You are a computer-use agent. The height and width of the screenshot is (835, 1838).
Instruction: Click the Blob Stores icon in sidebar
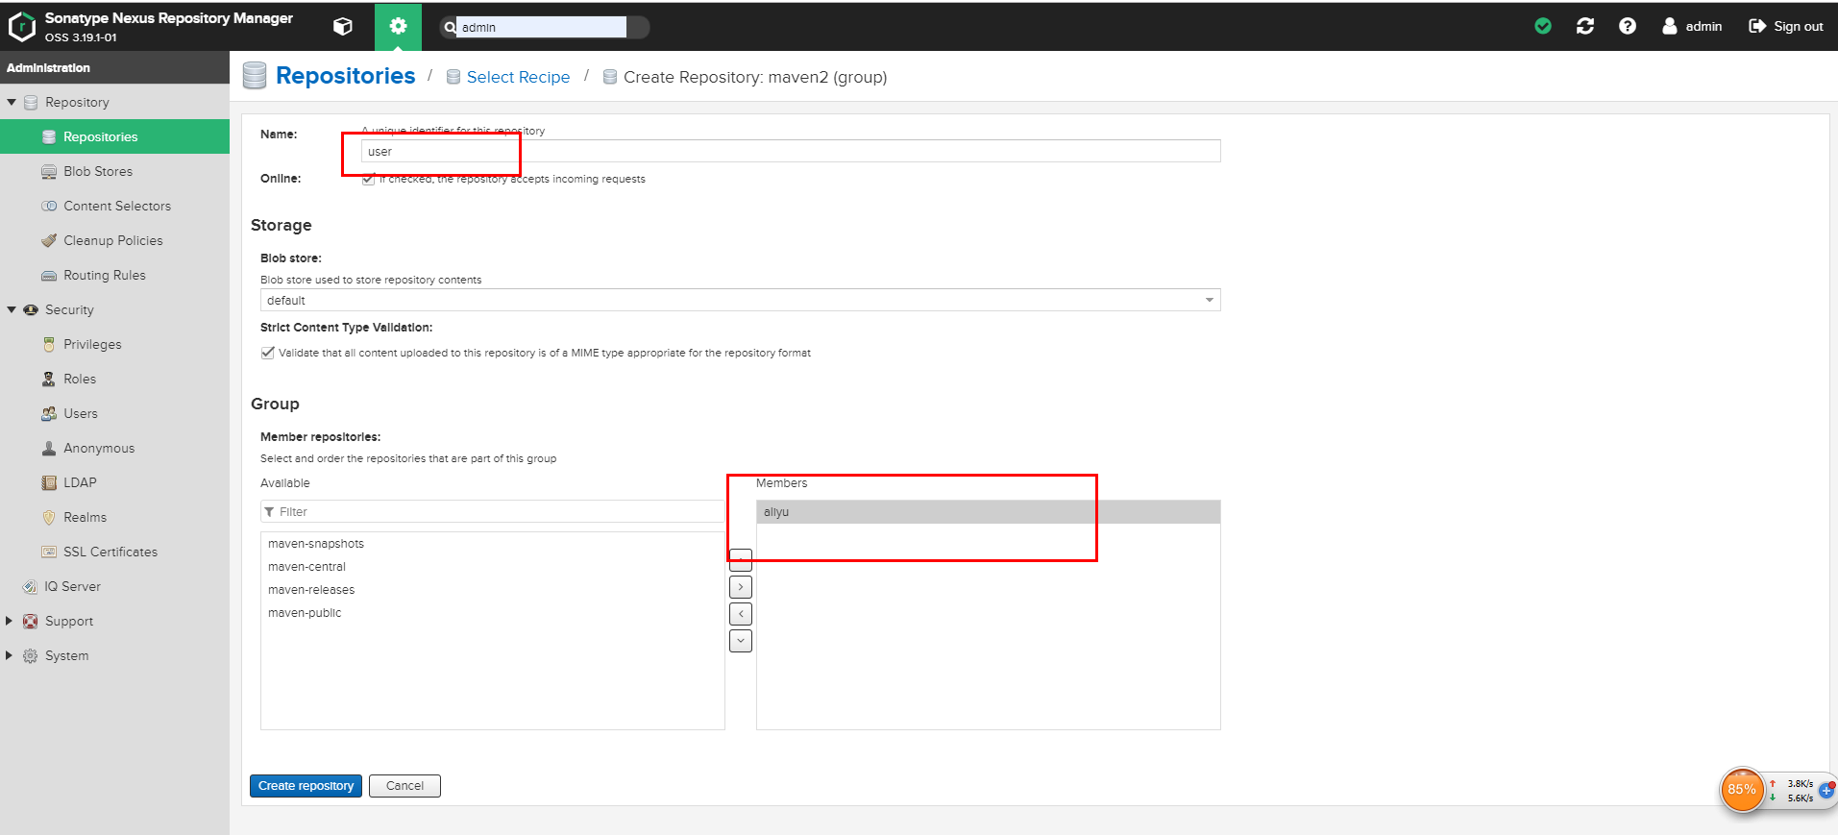click(49, 171)
